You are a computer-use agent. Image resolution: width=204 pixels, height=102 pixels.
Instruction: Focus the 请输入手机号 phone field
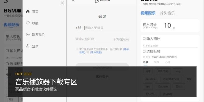point(107,28)
